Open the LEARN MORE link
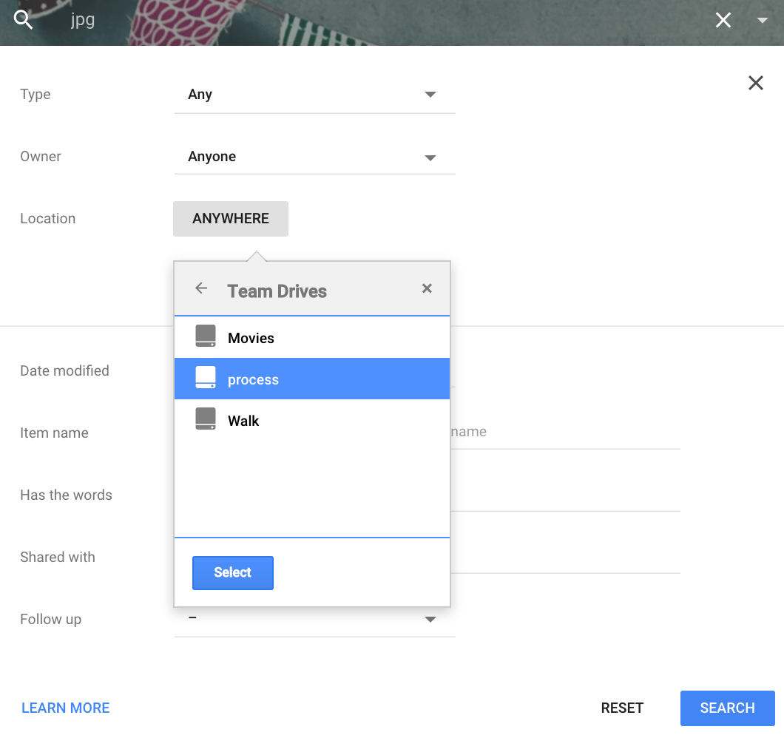The width and height of the screenshot is (784, 735). [x=65, y=708]
